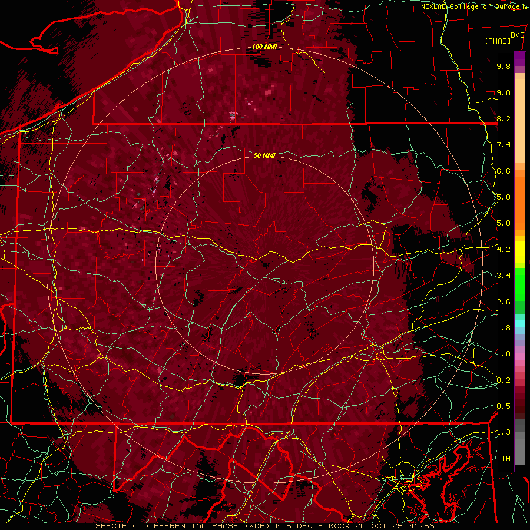This screenshot has height=530, width=530.
Task: Click the 1.8 scale value
Action: (503, 328)
